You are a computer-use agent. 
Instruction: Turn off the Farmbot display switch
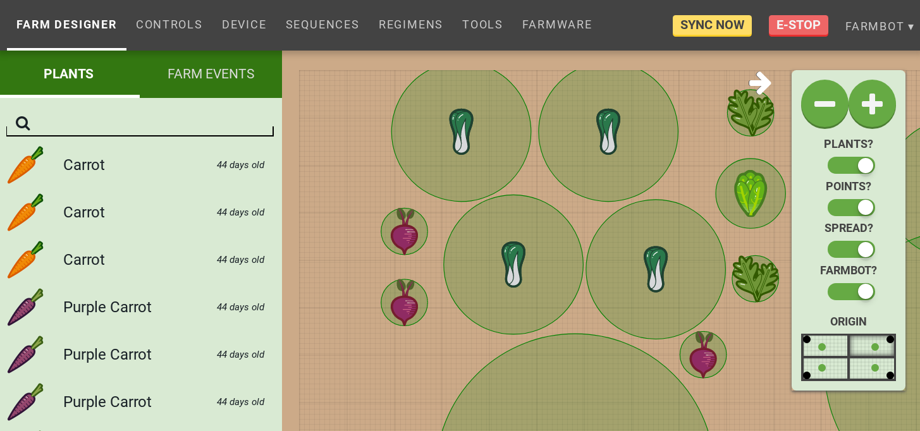[851, 291]
